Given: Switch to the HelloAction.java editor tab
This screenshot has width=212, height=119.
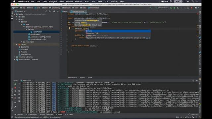Looking at the screenshot, I should pyautogui.click(x=78, y=11).
